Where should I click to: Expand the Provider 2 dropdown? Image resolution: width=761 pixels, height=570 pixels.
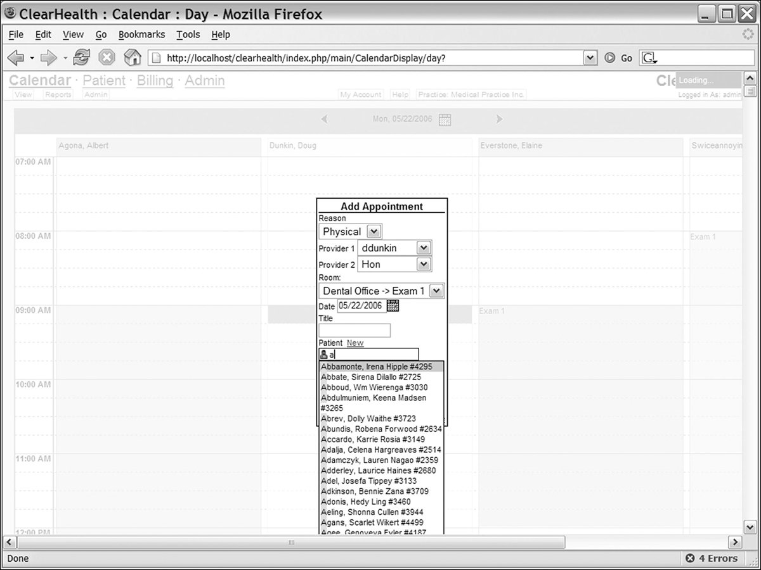point(424,265)
